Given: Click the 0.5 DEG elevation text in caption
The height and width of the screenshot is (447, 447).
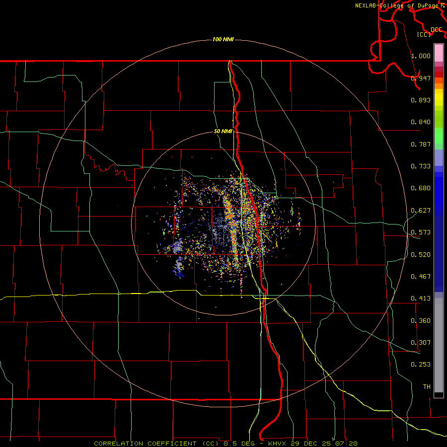Looking at the screenshot, I should pos(239,444).
